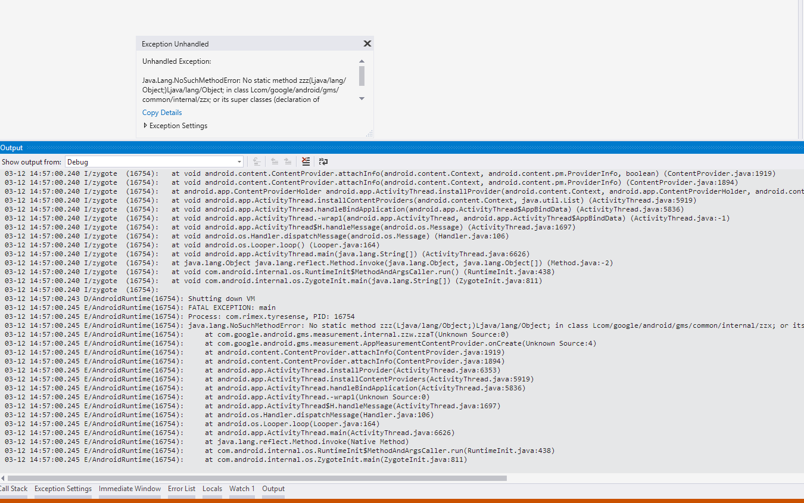Screen dimensions: 804x503
Task: Click the exception popup scroll up arrow
Action: click(362, 61)
